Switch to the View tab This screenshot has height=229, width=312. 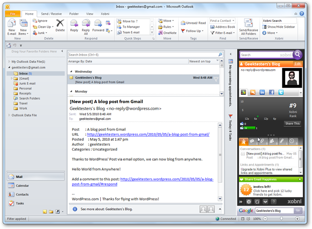tap(90, 14)
